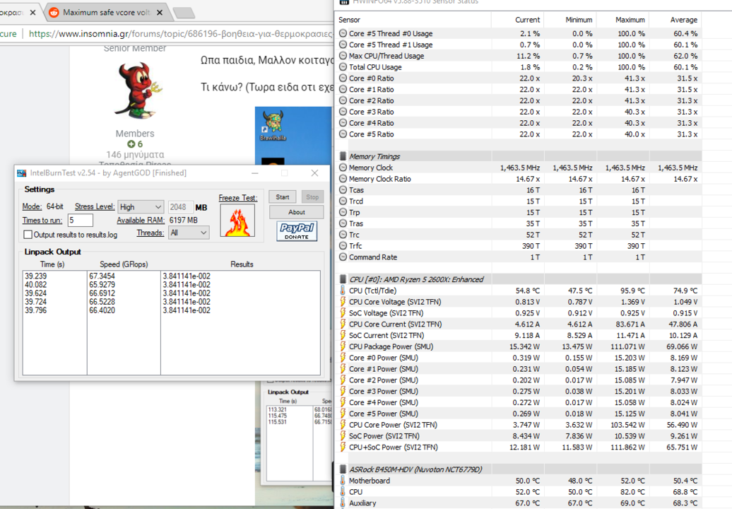Close the 'Maximum safe vcore volt' tab
The image size is (732, 509).
click(x=160, y=13)
